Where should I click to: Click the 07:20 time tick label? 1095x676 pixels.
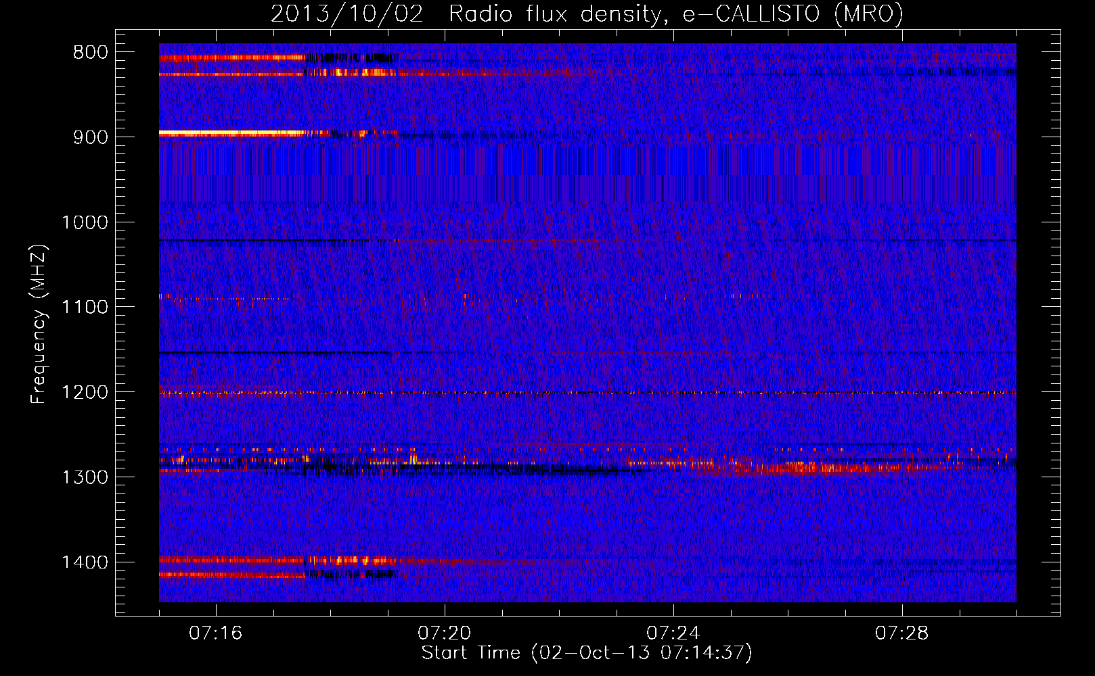[x=445, y=633]
